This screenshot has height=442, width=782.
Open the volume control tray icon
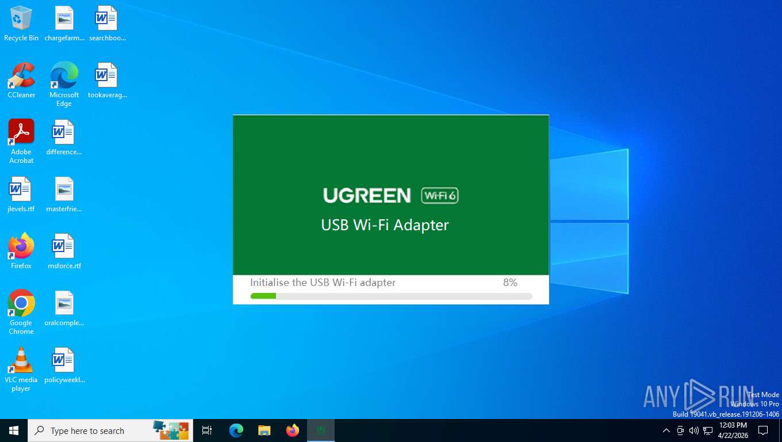tap(694, 430)
